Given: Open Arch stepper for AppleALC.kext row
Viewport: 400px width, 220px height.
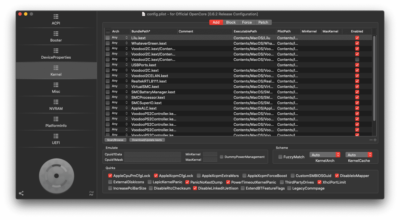Looking at the screenshot, I should pos(126,108).
